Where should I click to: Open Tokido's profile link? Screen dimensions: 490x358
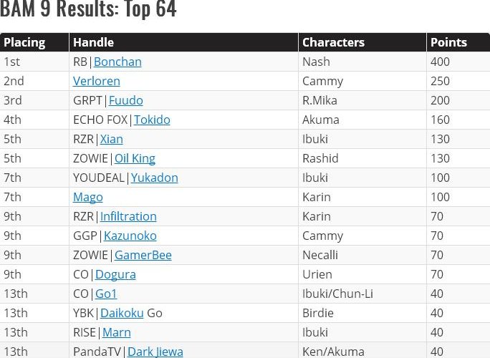152,120
